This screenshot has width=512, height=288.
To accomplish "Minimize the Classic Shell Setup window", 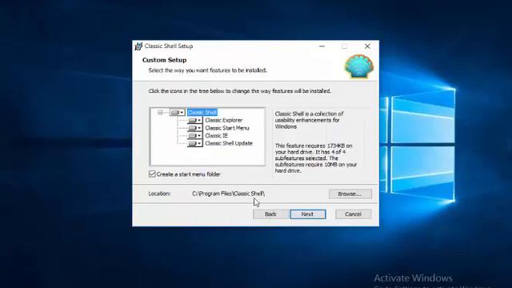I will pos(322,46).
